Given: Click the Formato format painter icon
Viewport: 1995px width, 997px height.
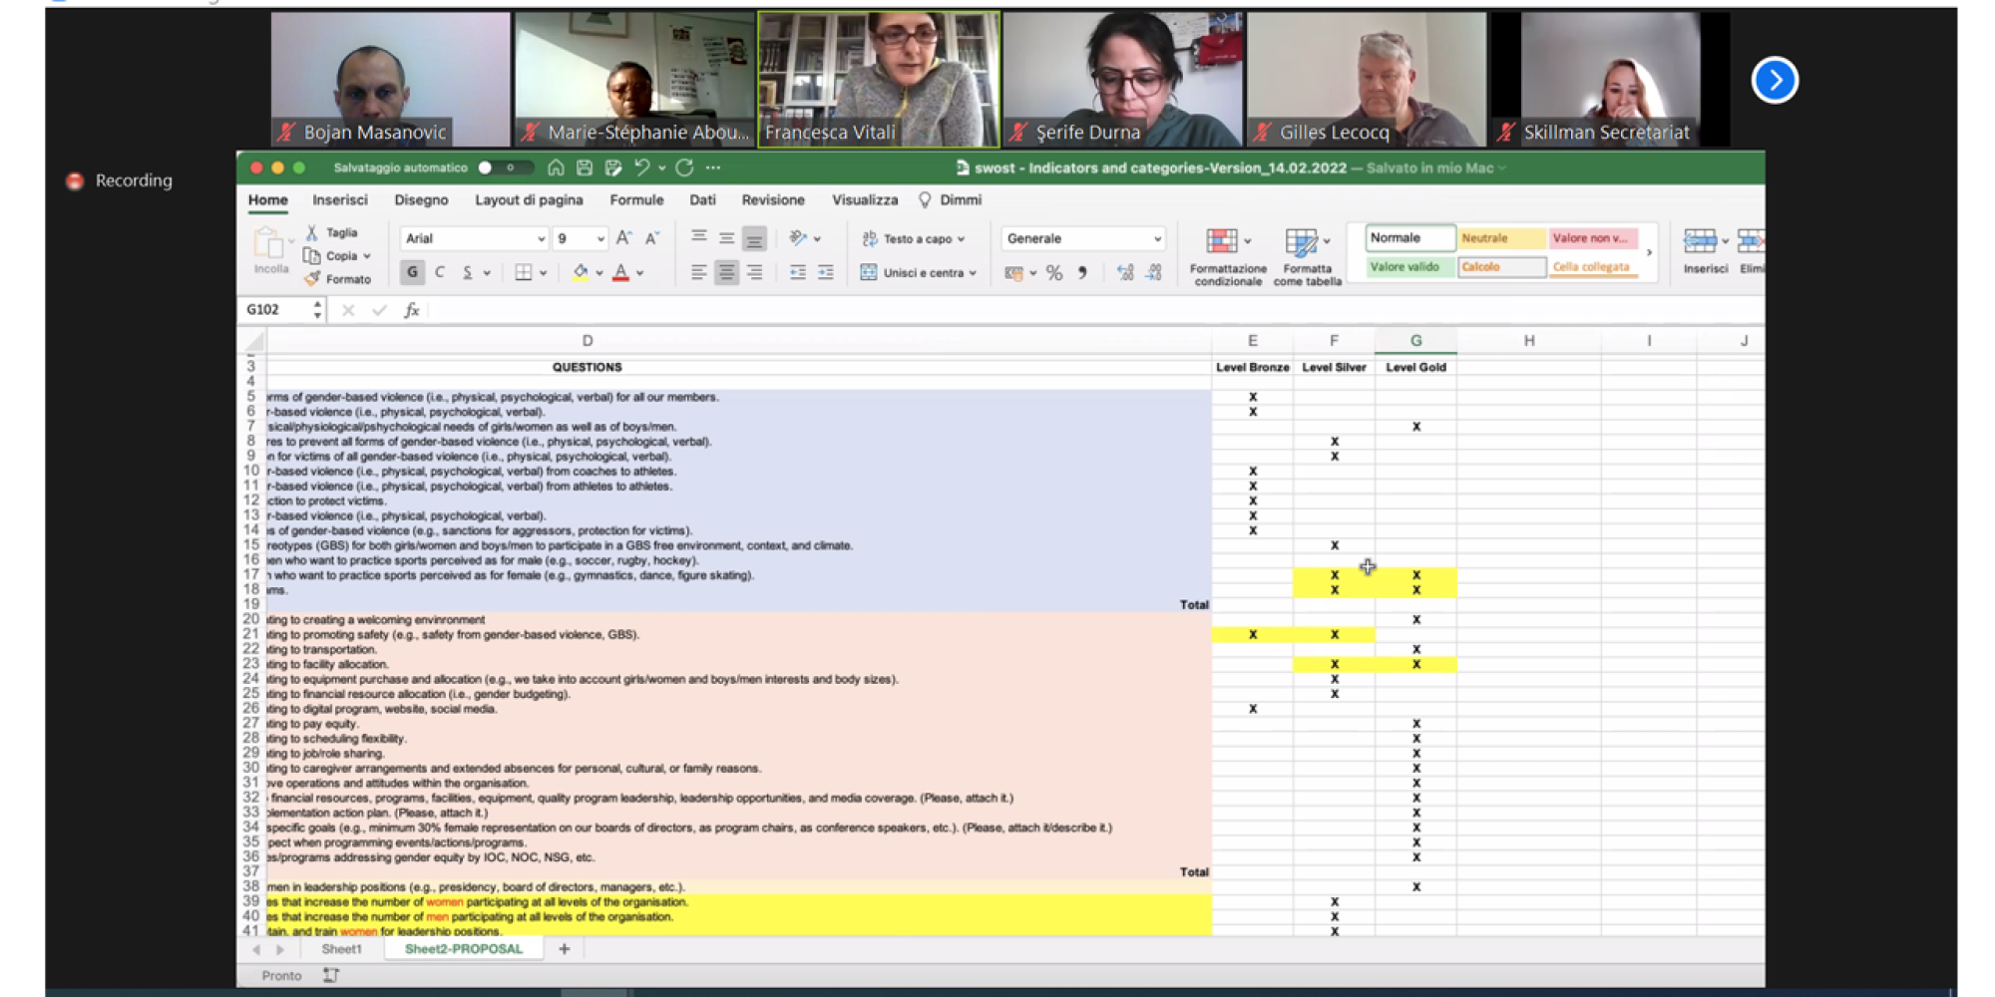Looking at the screenshot, I should pos(313,279).
